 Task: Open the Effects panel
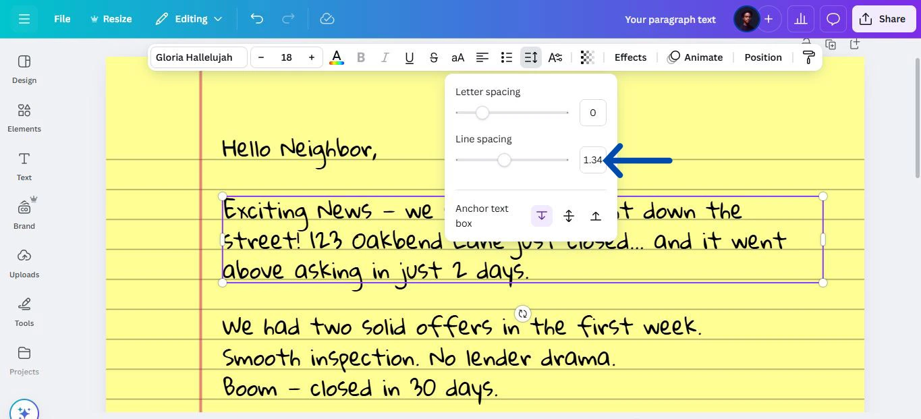[x=630, y=57]
